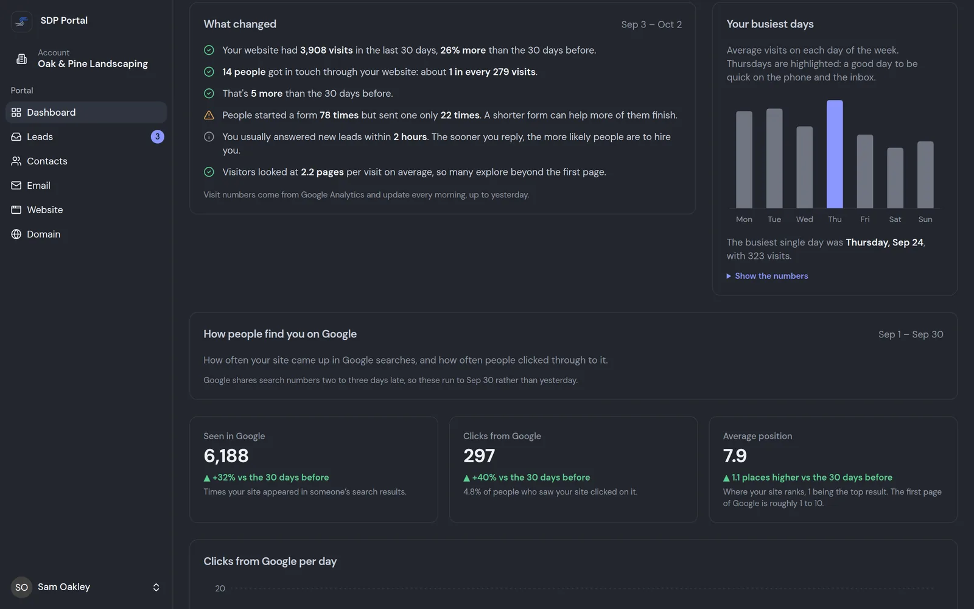Click the Leads badge showing 3

(158, 137)
